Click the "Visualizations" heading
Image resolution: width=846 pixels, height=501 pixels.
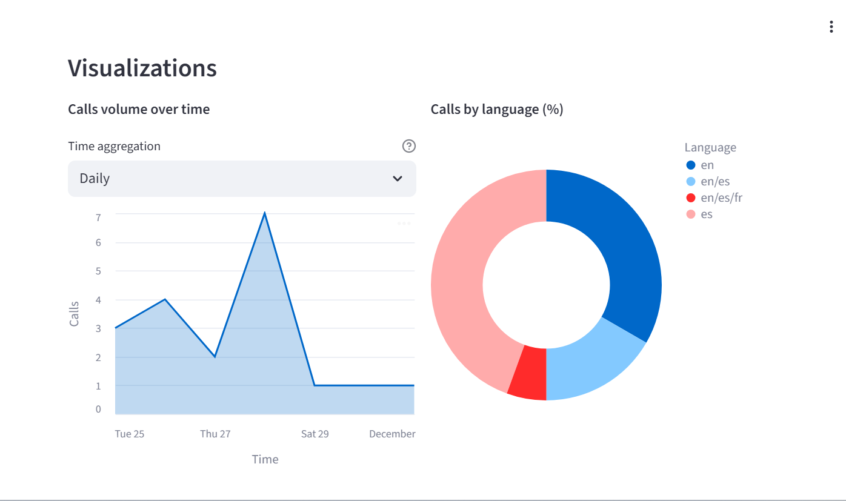click(141, 68)
